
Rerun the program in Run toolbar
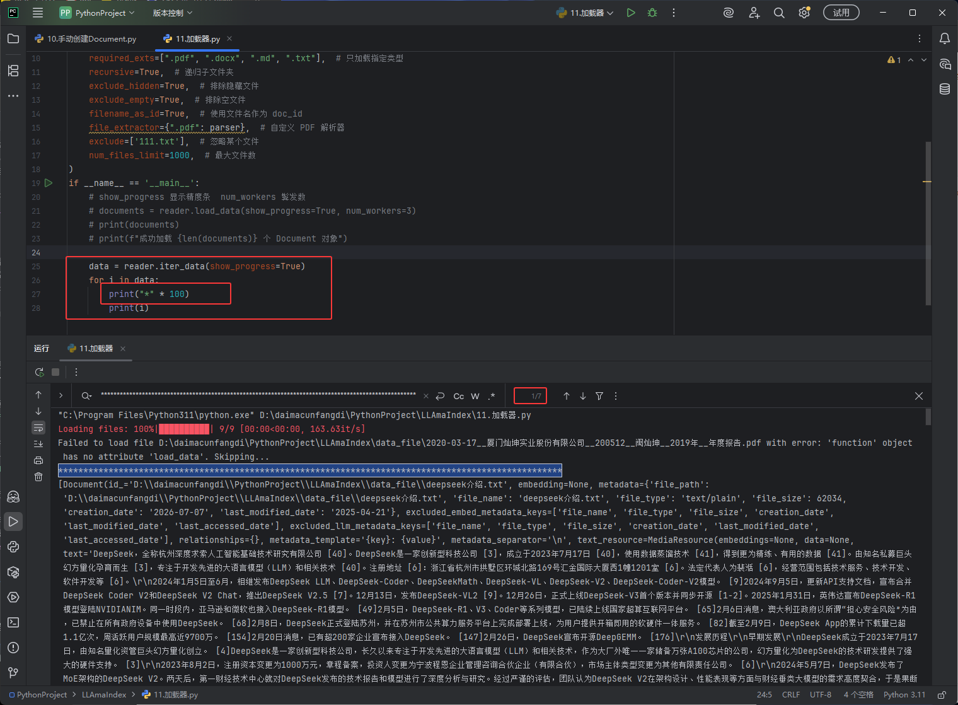click(x=39, y=372)
